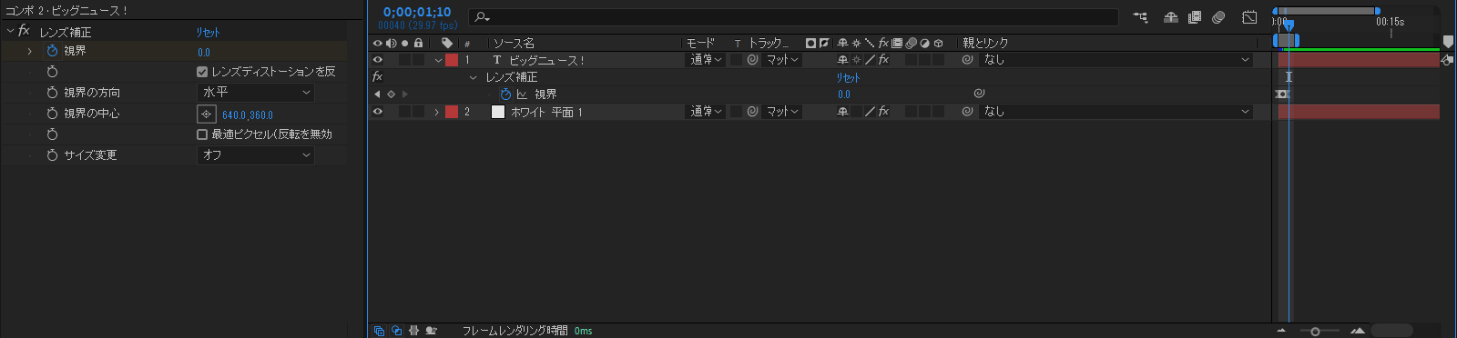Include 視界 property in graph editor

522,94
